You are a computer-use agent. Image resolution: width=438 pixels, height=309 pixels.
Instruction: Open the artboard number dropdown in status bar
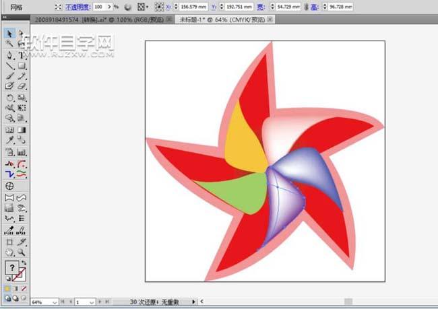tap(92, 302)
